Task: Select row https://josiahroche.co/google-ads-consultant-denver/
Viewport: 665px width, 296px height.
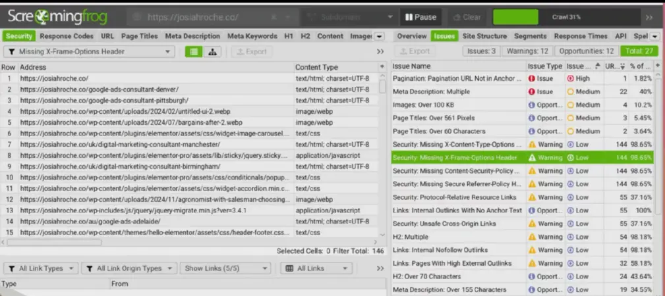Action: [189, 89]
